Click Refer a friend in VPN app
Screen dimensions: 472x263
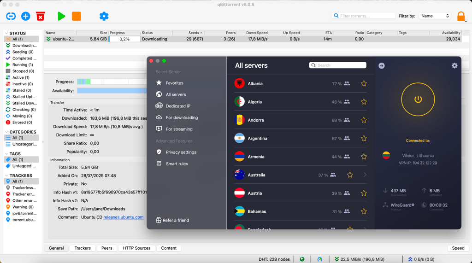point(172,220)
